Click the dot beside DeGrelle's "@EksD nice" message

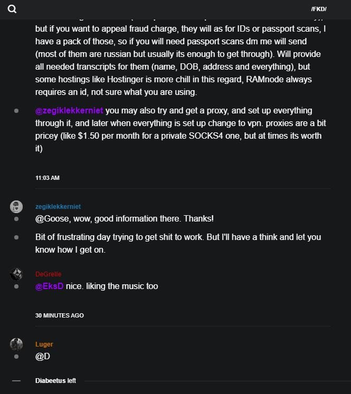16,286
